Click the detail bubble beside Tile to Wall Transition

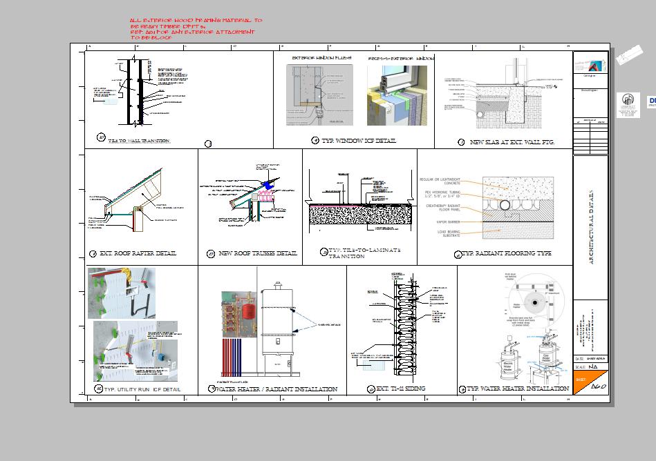[101, 138]
